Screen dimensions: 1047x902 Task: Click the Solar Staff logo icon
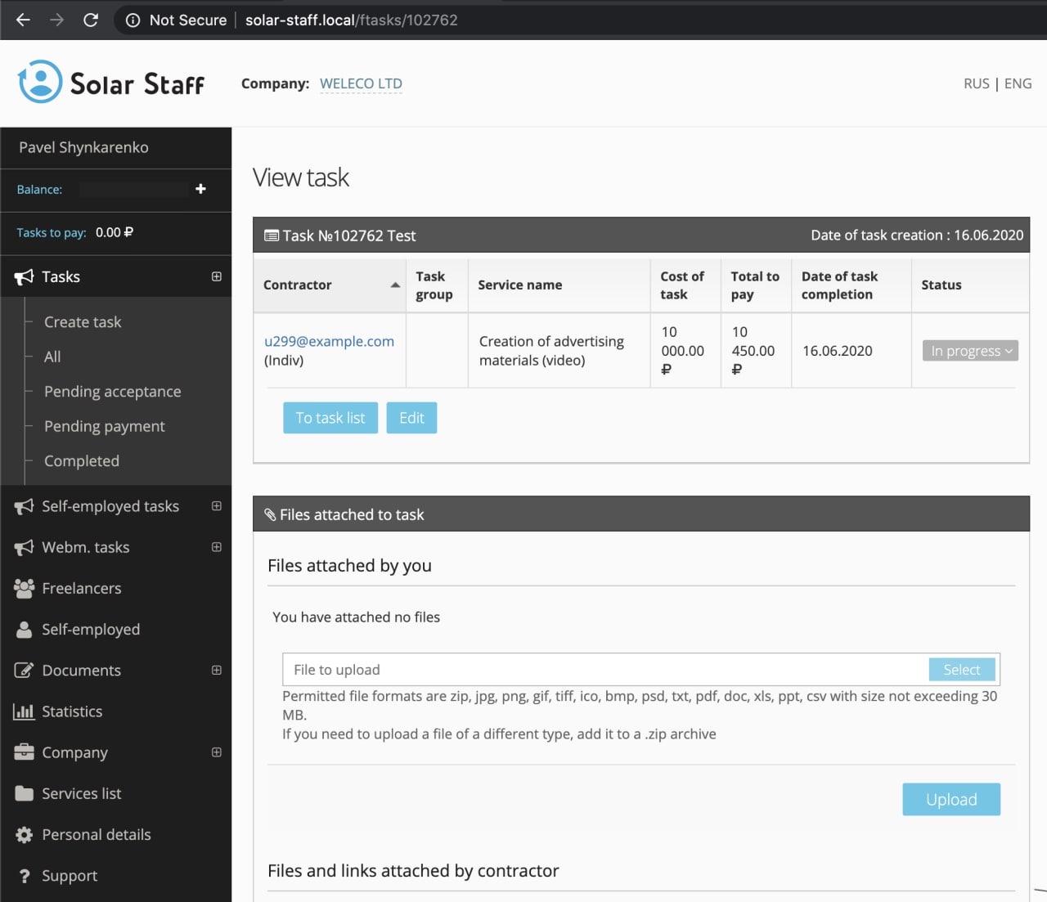40,82
